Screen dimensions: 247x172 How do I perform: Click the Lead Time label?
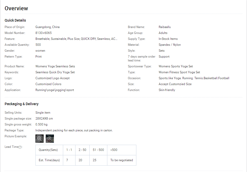click(x=12, y=147)
